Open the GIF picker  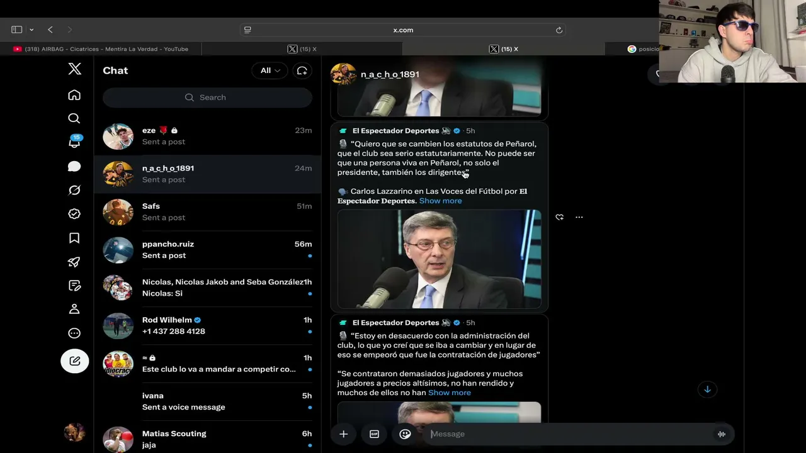coord(374,433)
